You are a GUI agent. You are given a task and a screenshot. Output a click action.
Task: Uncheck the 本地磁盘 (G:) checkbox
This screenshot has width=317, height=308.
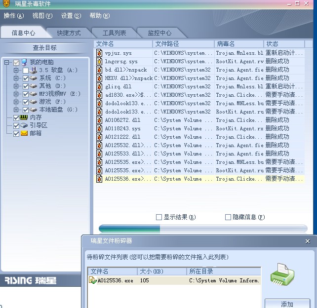26,110
